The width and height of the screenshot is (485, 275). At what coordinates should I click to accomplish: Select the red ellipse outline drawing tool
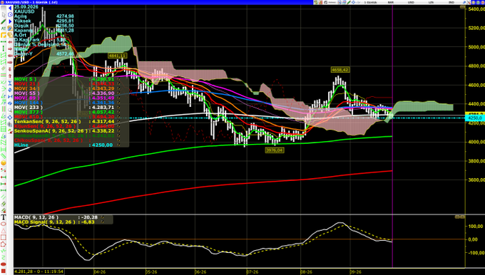coord(4,223)
